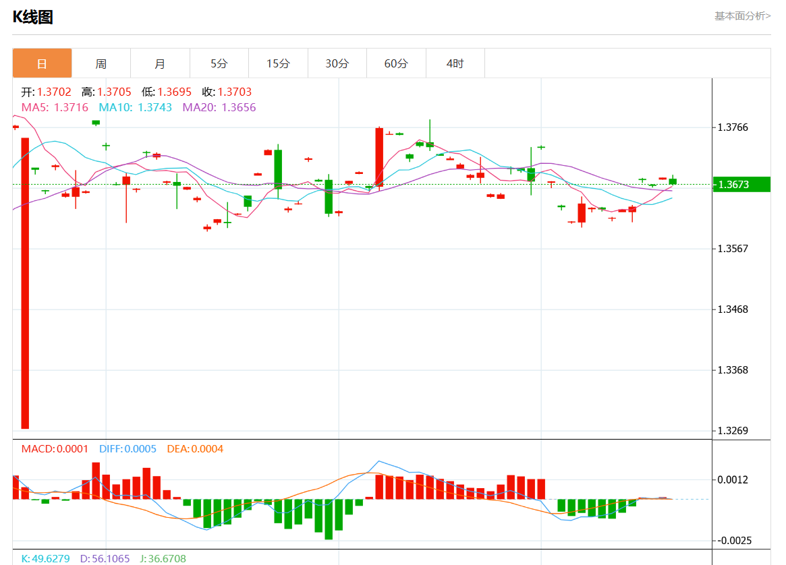Open the 4时 chart tab
The width and height of the screenshot is (786, 565).
click(x=455, y=63)
